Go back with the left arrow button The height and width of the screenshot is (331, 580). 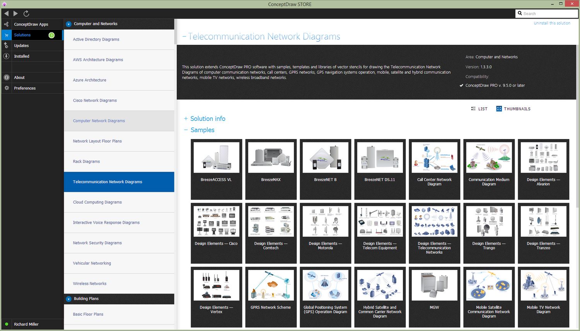(6, 14)
